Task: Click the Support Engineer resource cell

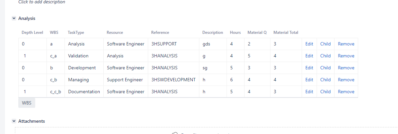Action: click(126, 80)
